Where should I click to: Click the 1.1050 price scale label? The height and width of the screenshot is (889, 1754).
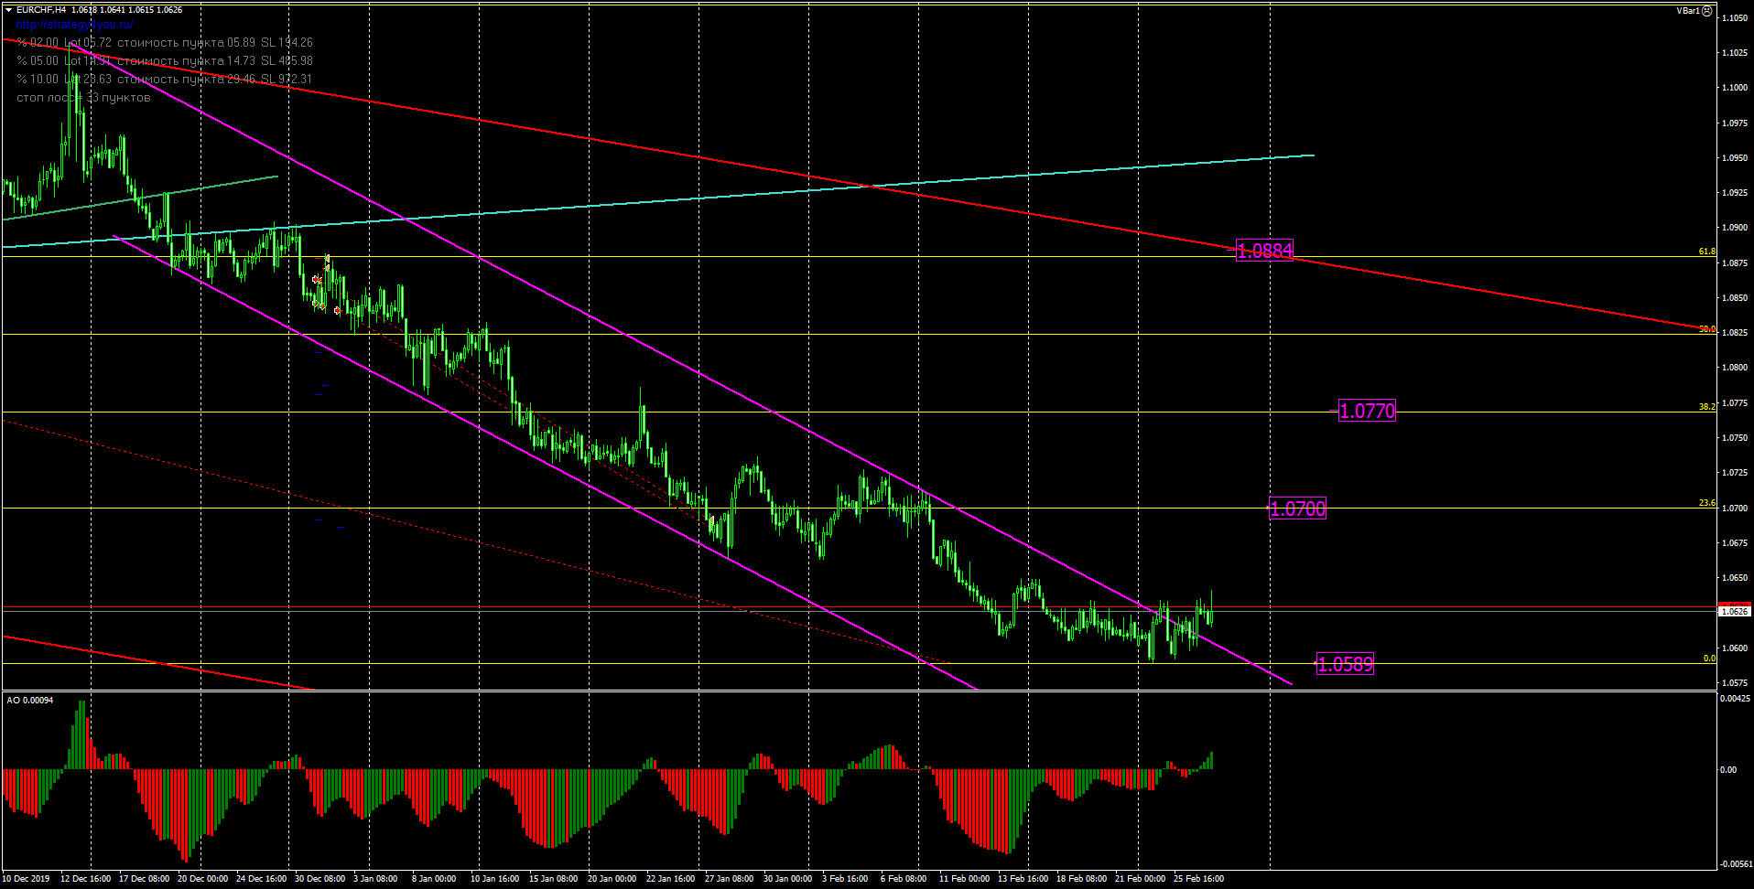[x=1734, y=18]
